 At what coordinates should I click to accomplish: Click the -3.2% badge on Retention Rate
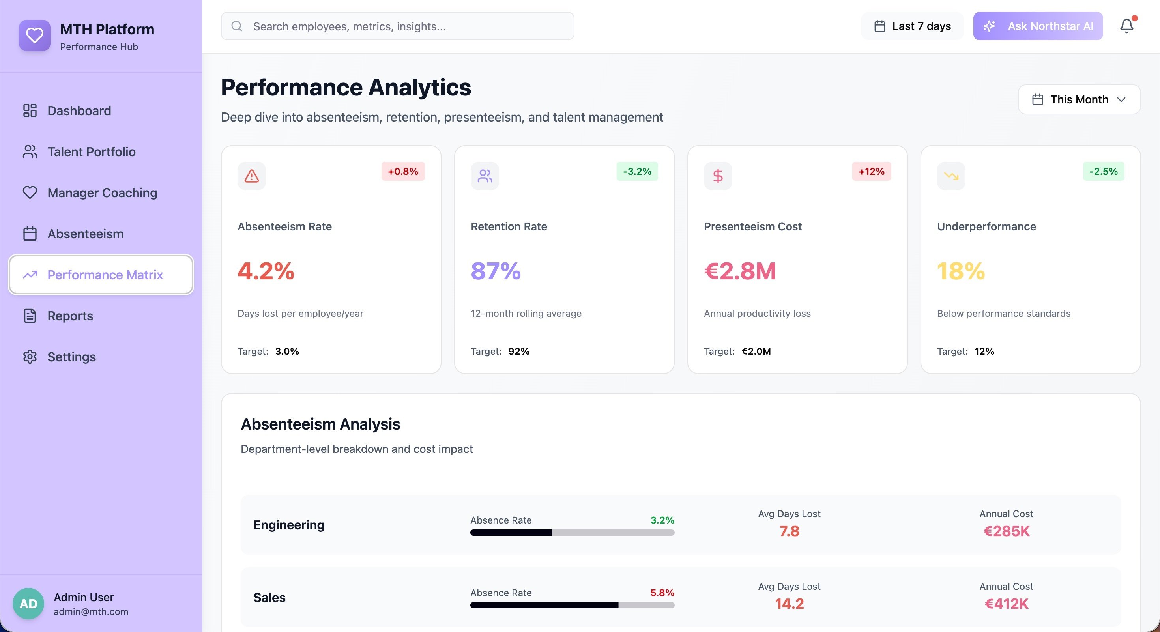point(636,172)
